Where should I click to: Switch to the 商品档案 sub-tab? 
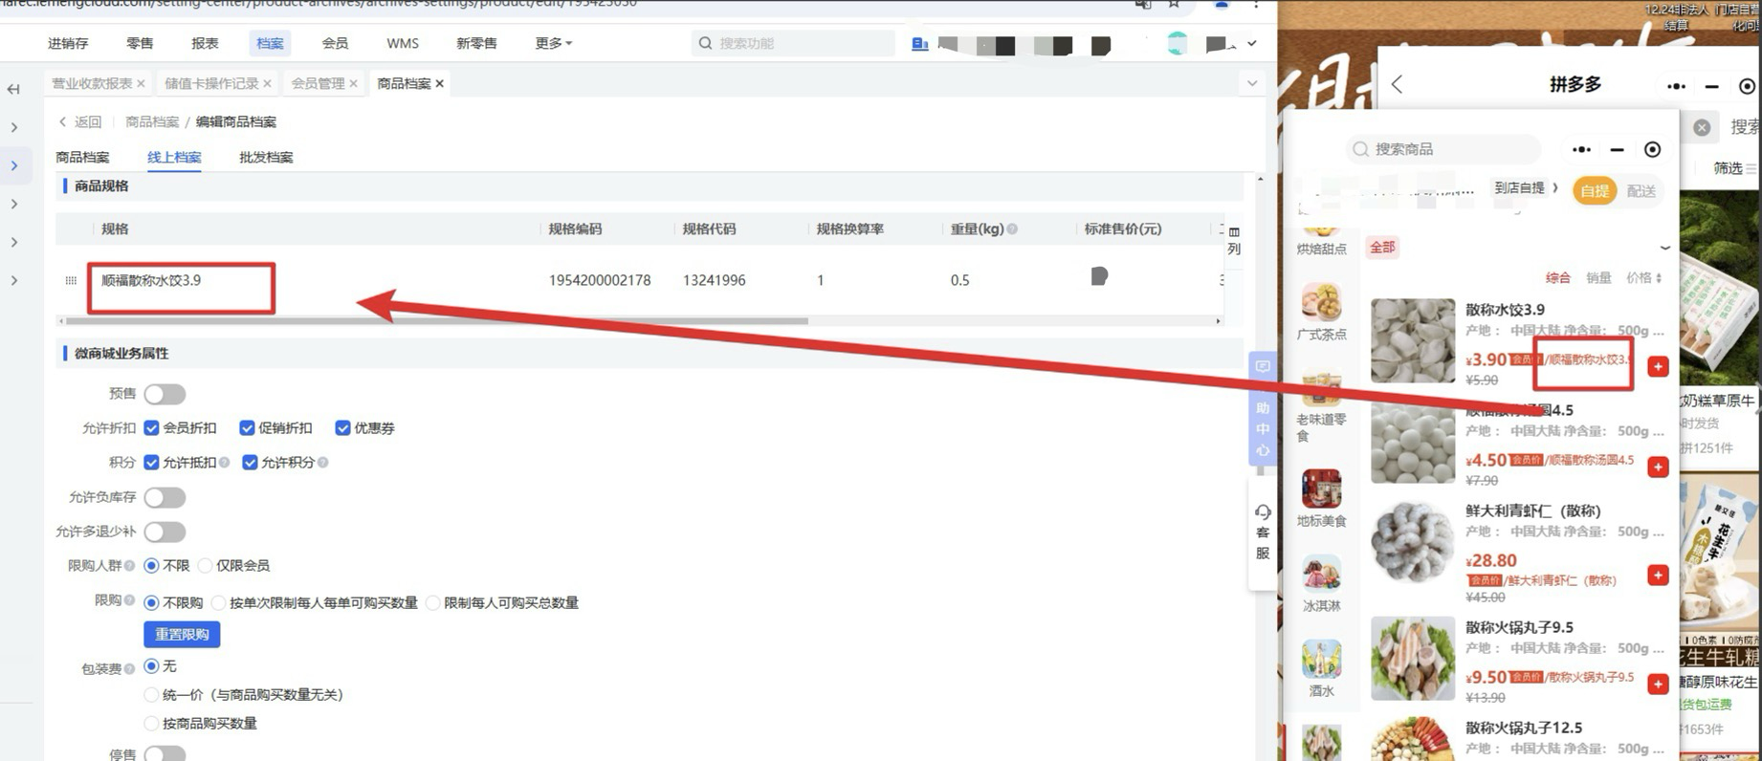point(82,157)
